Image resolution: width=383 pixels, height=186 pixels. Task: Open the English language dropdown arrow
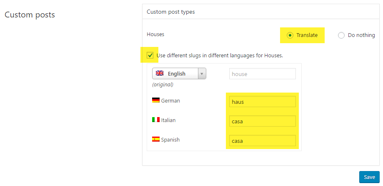[202, 74]
